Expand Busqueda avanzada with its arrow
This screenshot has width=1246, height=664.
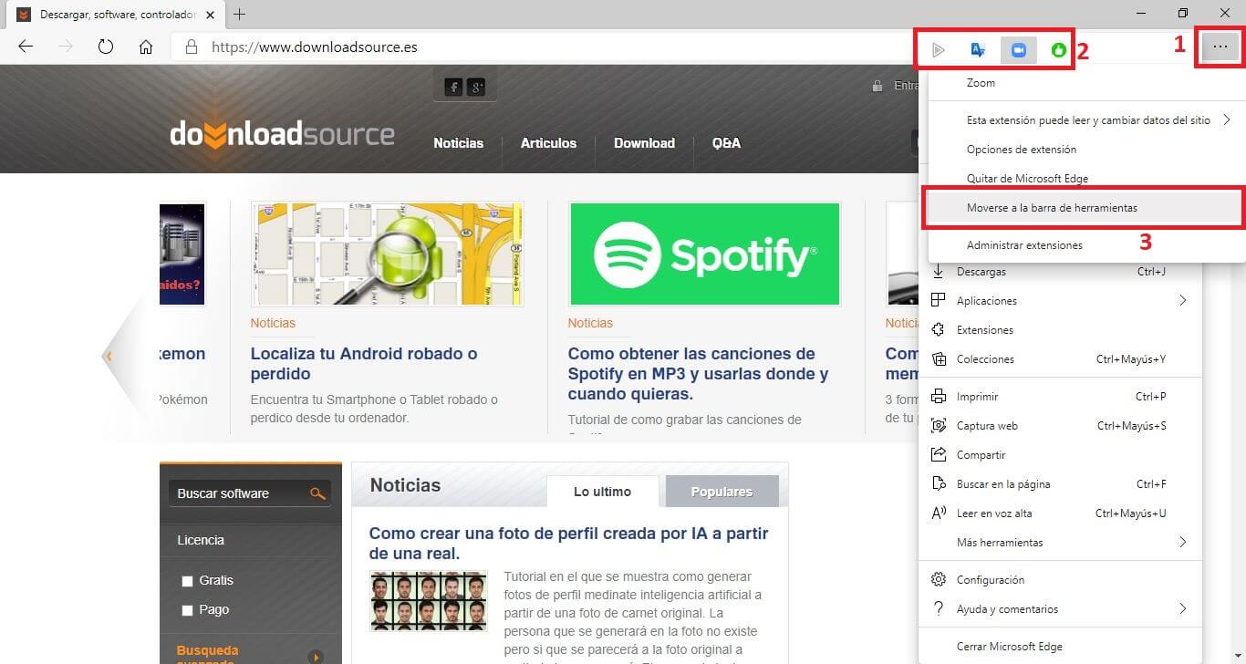[x=317, y=657]
